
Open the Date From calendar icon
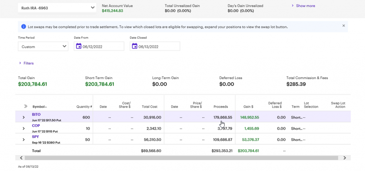[x=79, y=46]
